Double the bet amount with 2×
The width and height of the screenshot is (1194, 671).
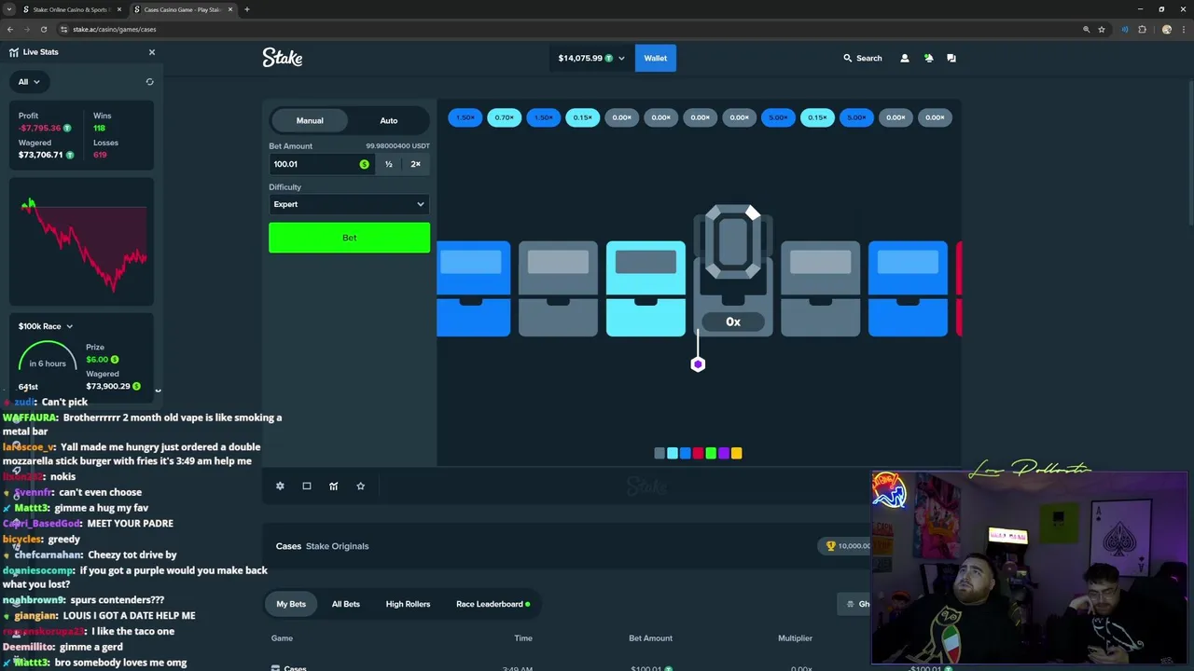coord(416,164)
